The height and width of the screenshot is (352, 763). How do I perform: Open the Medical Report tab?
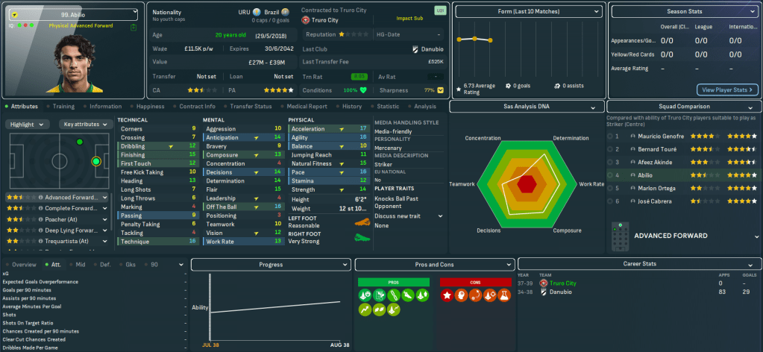pyautogui.click(x=307, y=107)
